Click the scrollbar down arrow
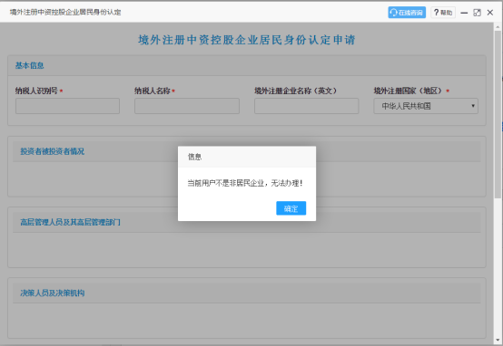The width and height of the screenshot is (503, 346). pyautogui.click(x=498, y=341)
